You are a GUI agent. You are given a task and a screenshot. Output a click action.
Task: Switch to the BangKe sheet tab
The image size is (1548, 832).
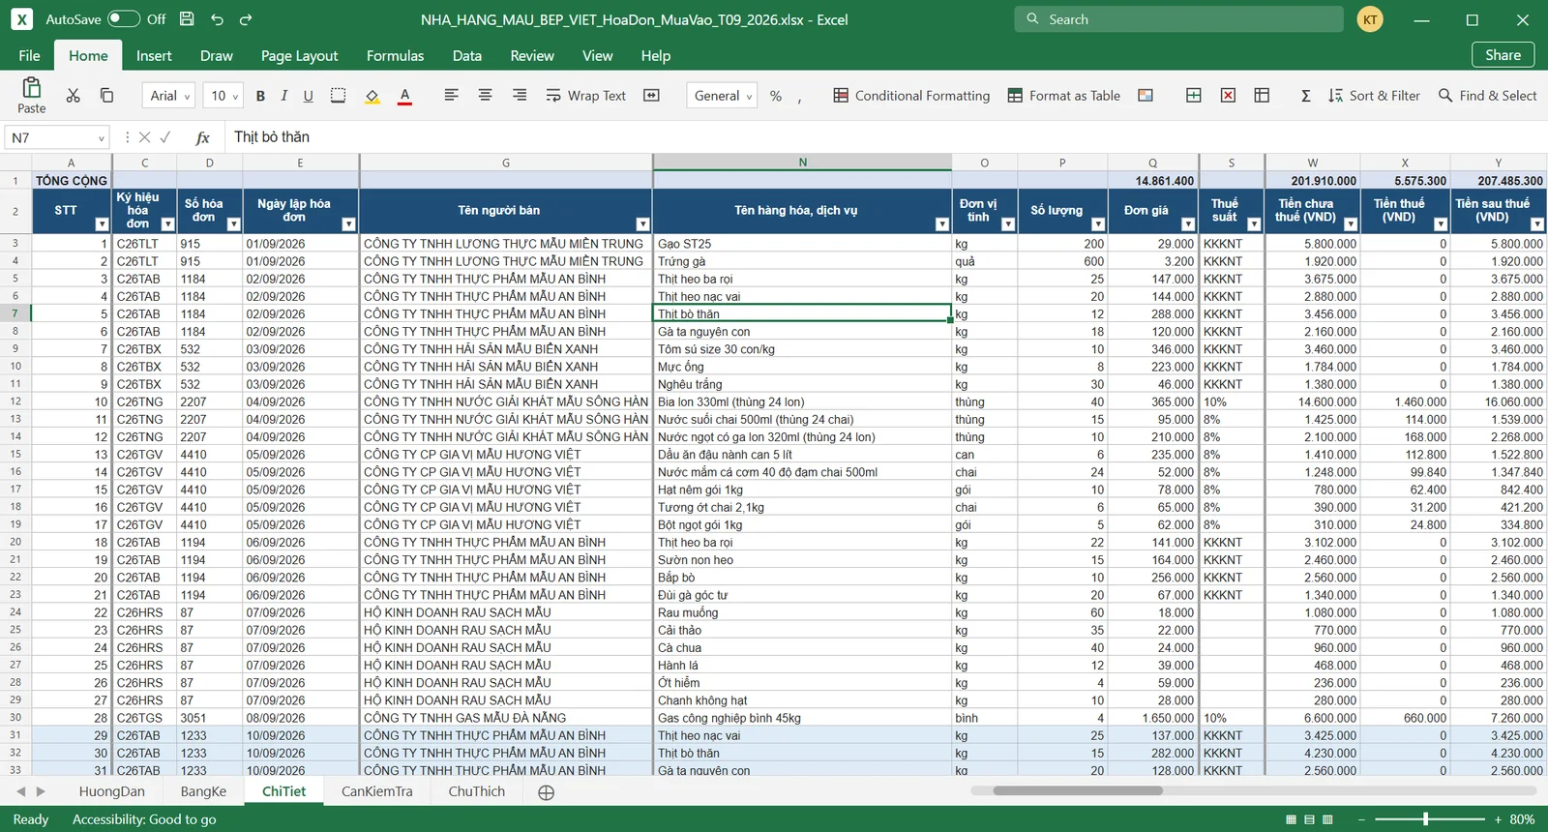(203, 791)
